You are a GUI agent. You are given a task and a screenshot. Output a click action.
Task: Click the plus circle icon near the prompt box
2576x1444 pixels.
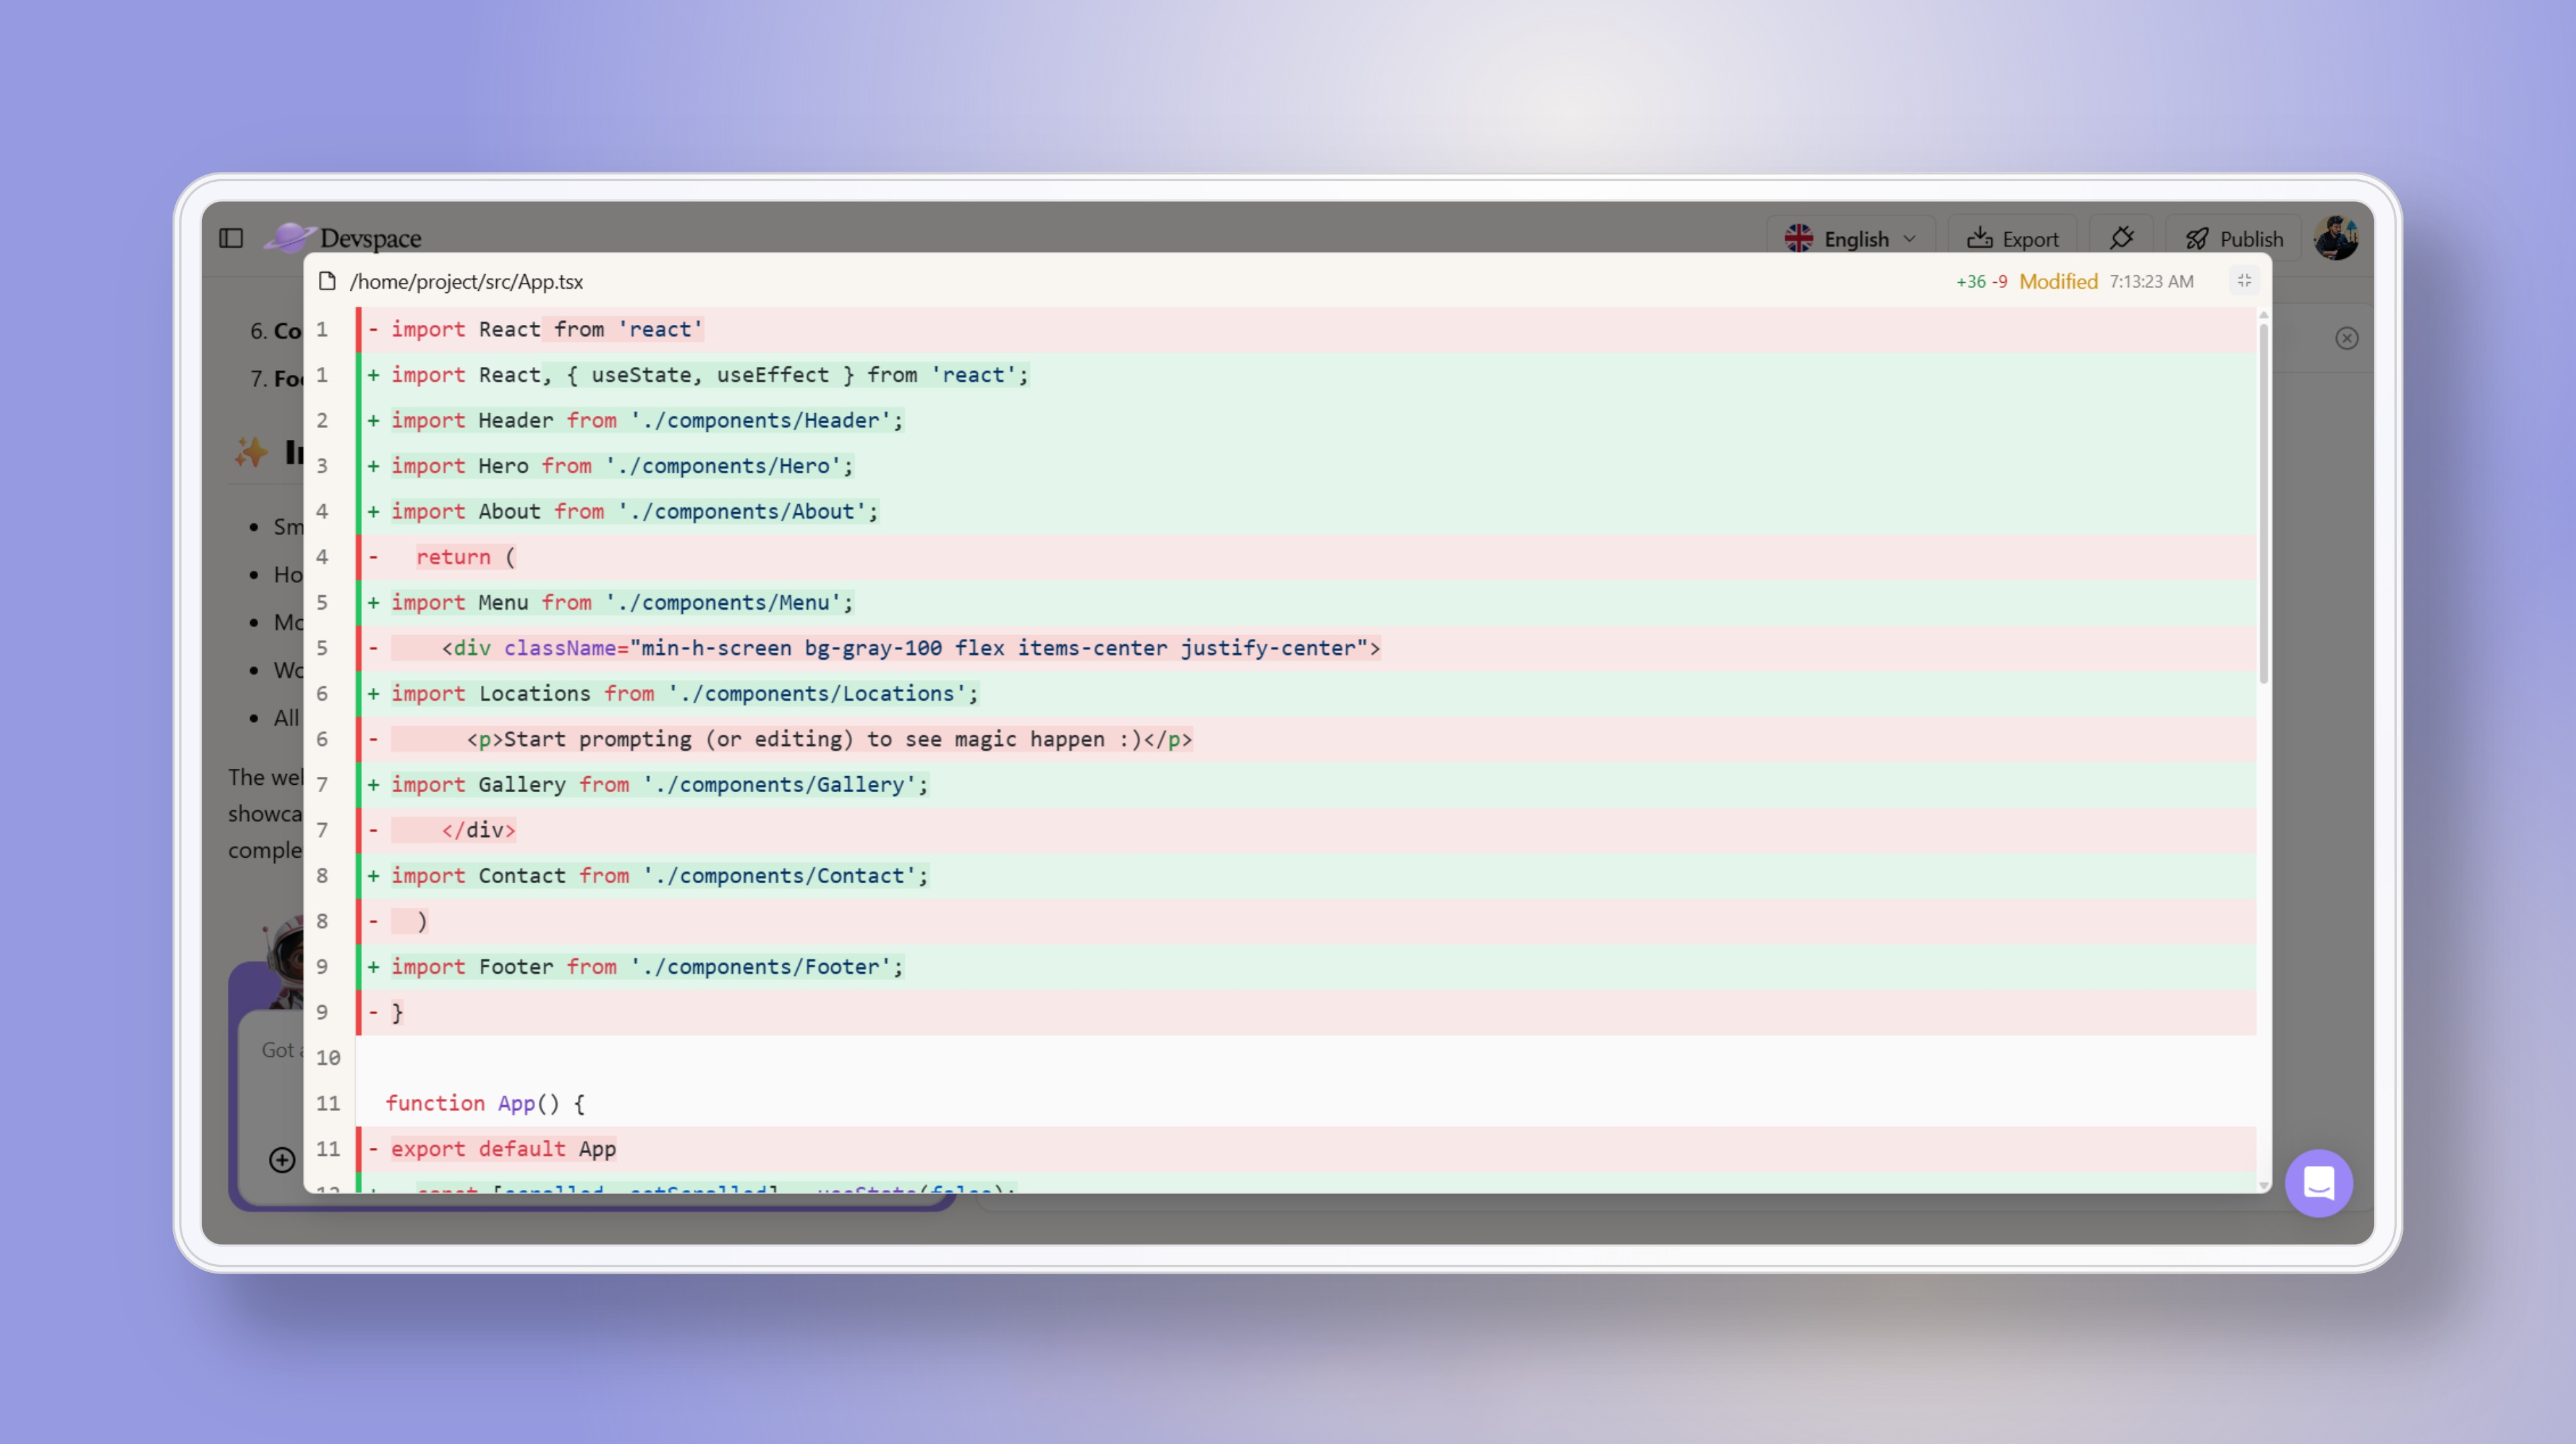281,1160
